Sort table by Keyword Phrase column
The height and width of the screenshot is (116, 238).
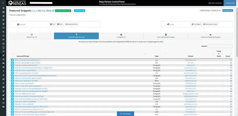(23, 56)
